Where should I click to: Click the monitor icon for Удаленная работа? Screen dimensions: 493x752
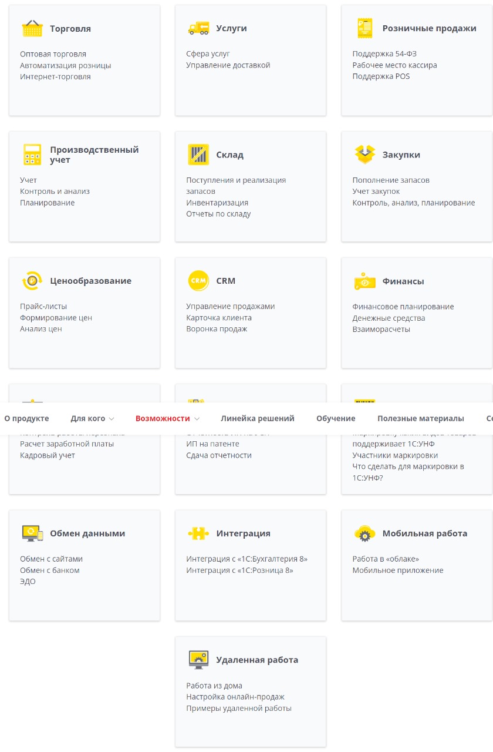point(198,660)
